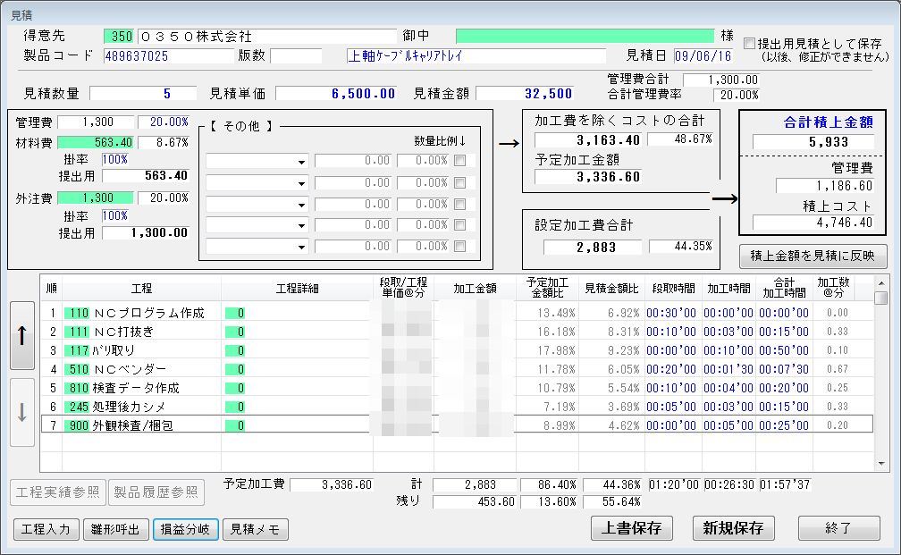Open 損益分岐 break-even view

pos(186,529)
